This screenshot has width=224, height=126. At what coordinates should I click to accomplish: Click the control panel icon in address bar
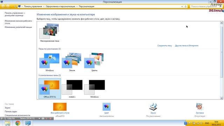coord(19,6)
